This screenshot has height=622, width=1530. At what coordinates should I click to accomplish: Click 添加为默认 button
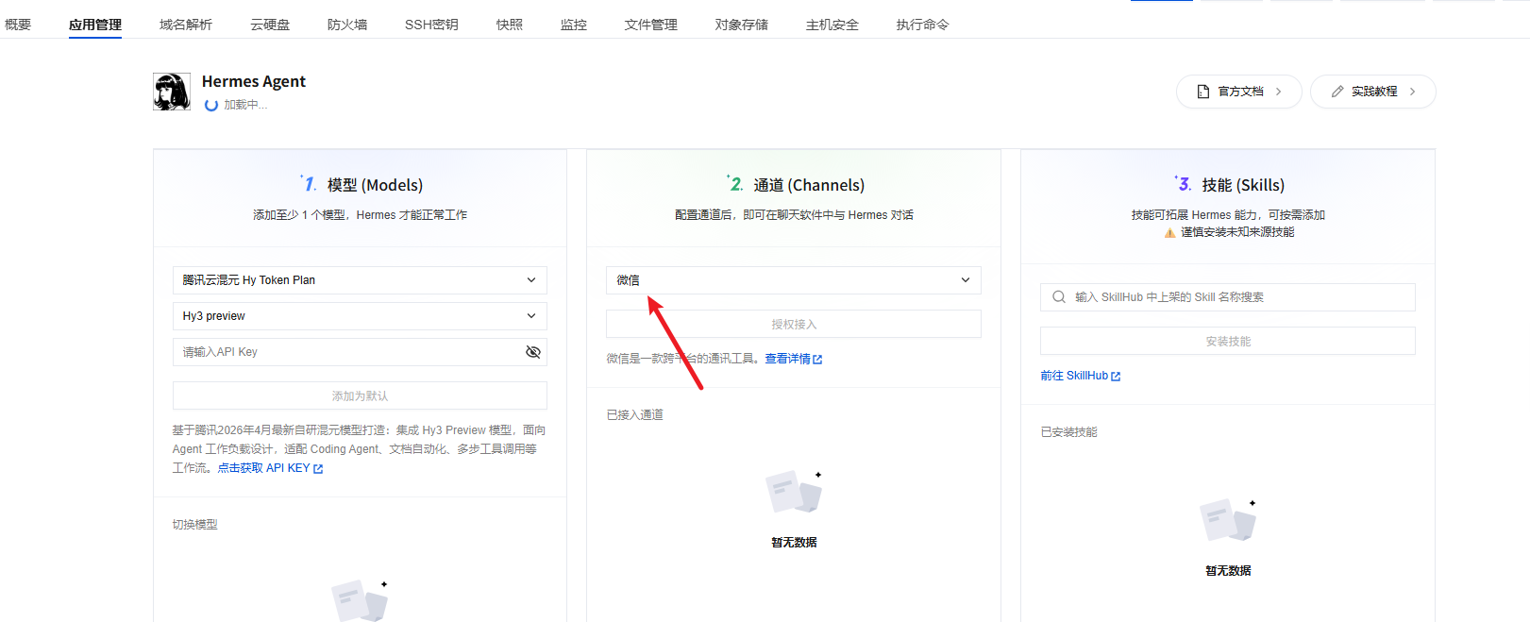pos(360,395)
